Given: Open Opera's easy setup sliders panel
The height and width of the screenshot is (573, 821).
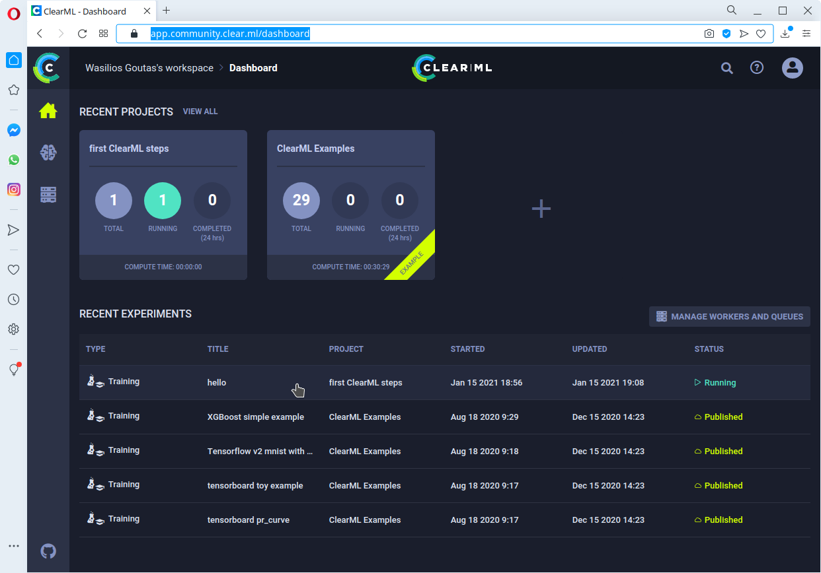Looking at the screenshot, I should pos(806,33).
